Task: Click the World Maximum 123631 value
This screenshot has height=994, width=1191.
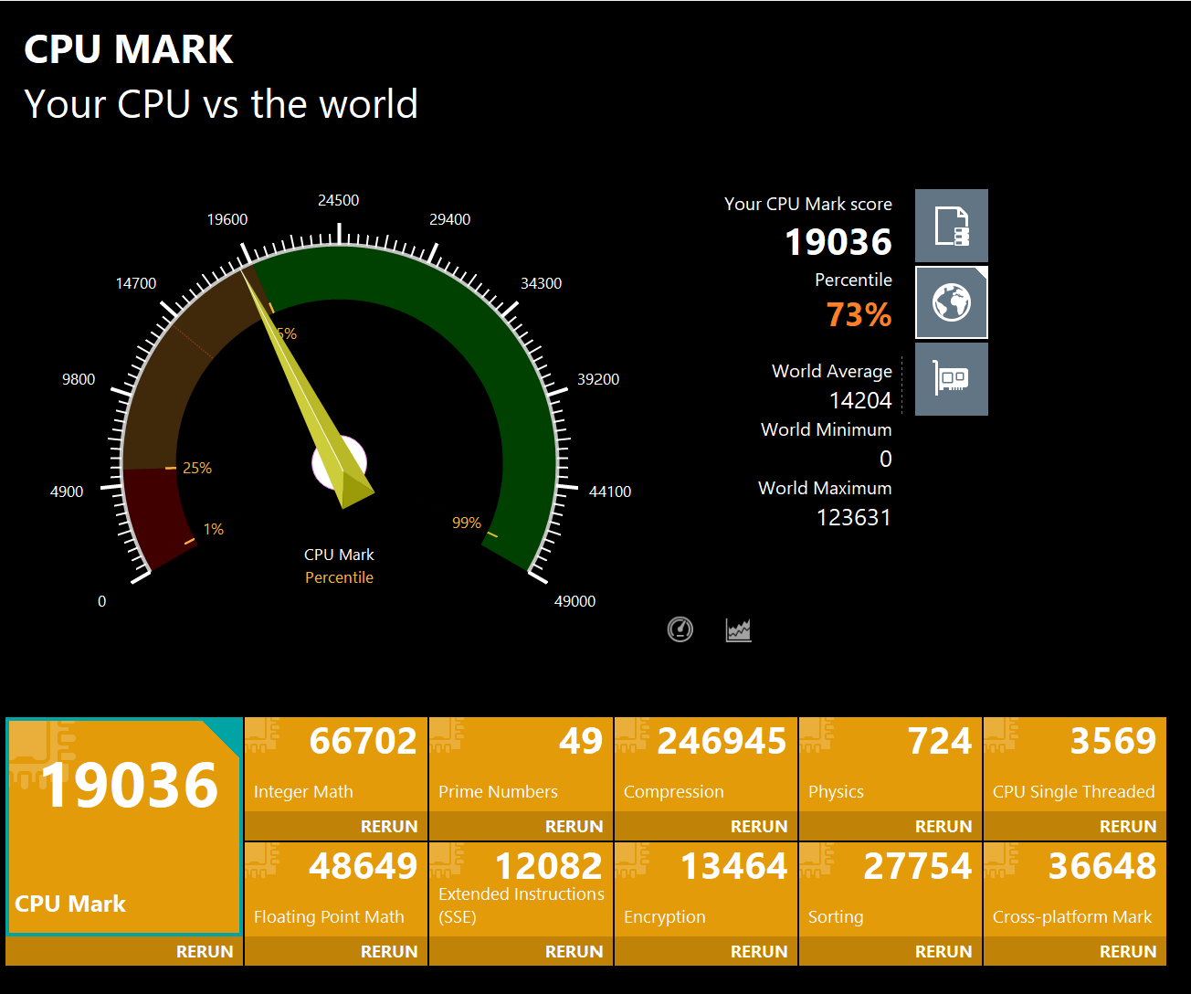Action: 854,518
